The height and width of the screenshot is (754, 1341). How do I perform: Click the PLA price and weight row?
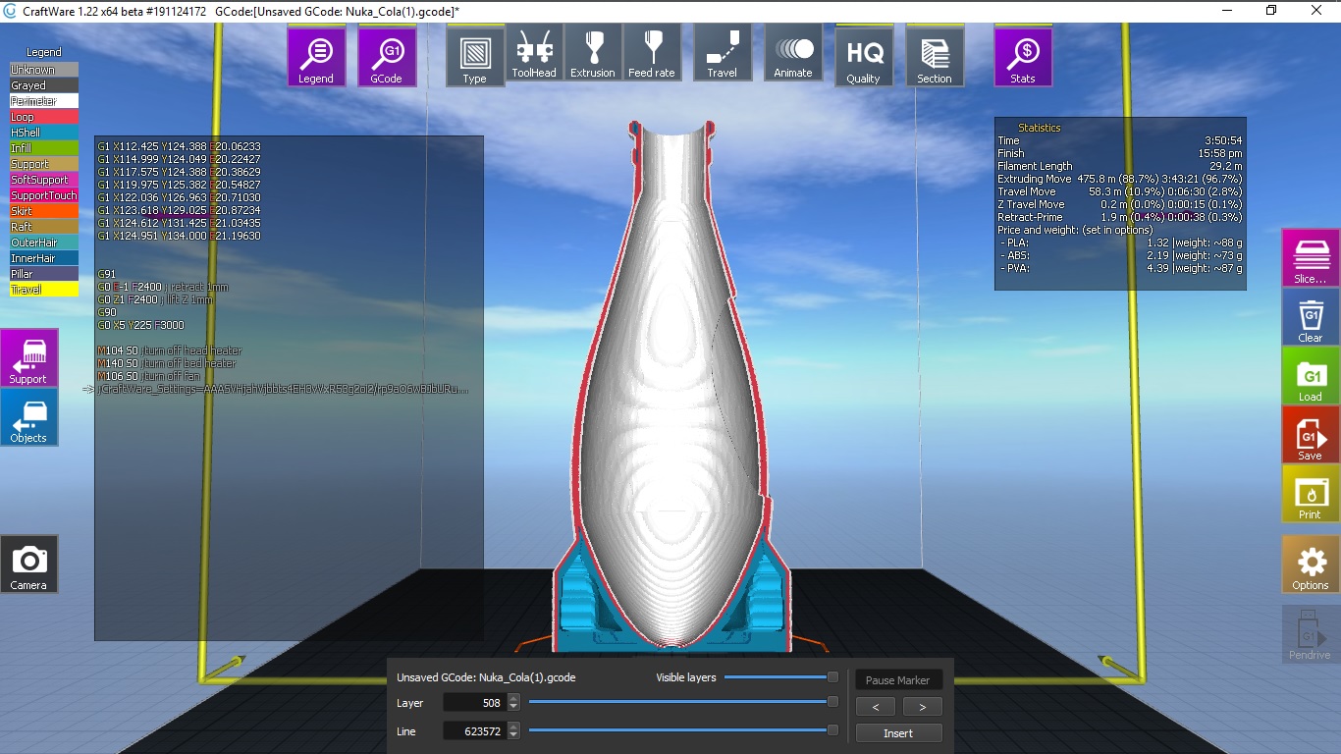[x=1120, y=242]
